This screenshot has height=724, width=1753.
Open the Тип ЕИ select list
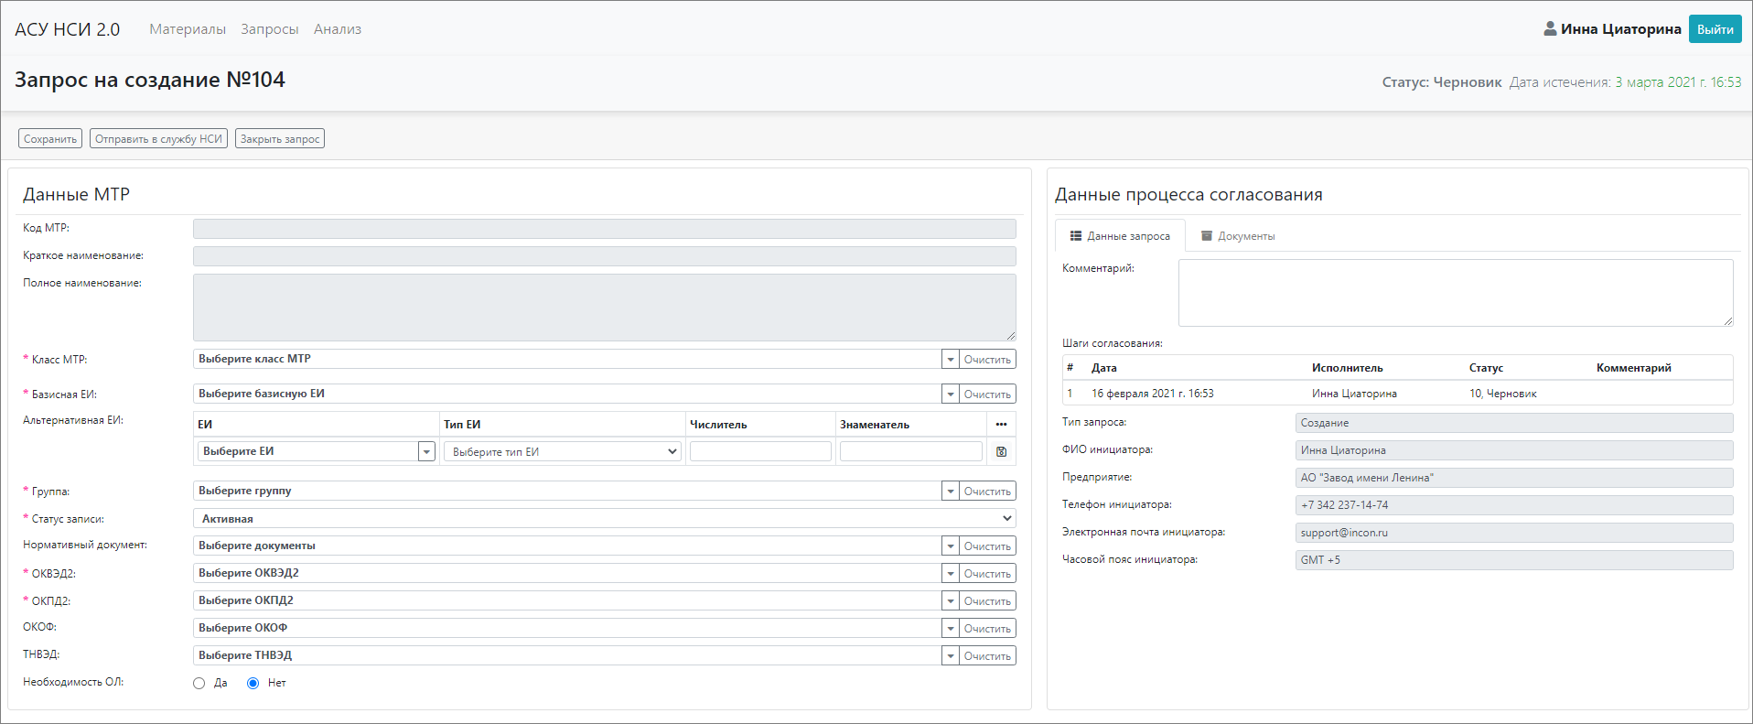[563, 451]
